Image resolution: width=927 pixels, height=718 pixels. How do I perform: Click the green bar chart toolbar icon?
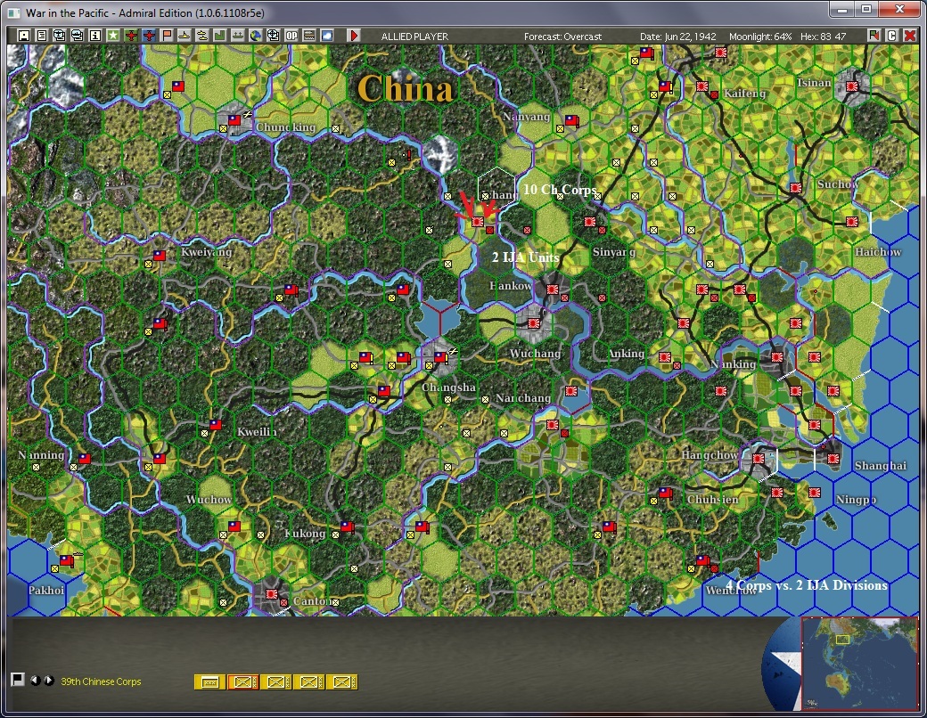[219, 36]
